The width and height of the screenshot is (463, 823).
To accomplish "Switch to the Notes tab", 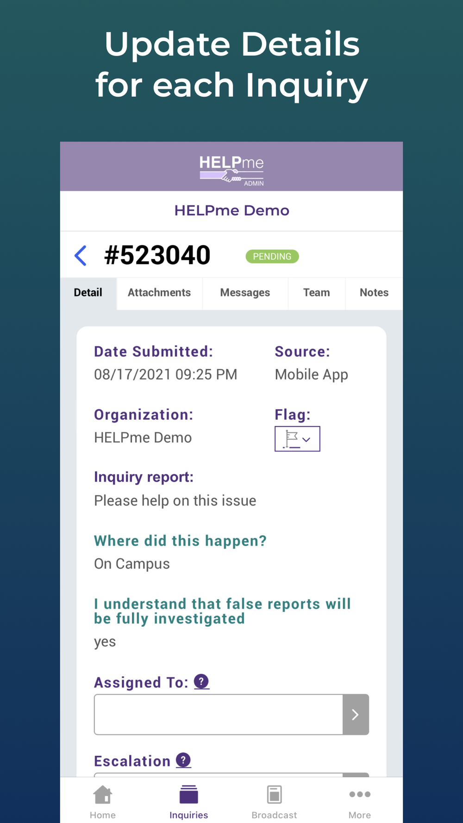I will (x=374, y=293).
